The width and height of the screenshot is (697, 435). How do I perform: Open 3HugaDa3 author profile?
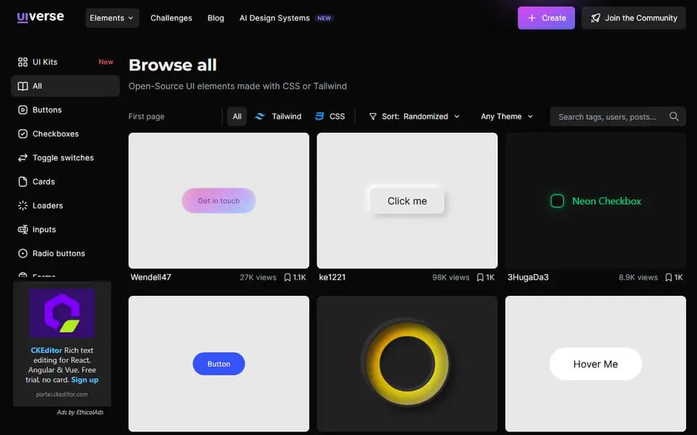pos(528,278)
